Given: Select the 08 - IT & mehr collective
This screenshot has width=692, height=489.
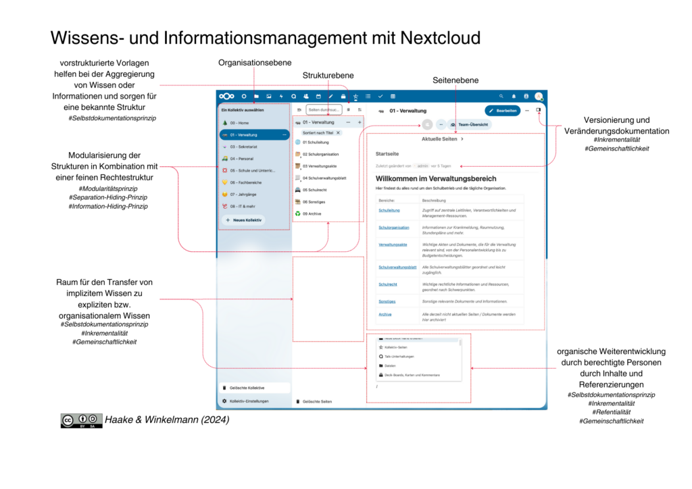Looking at the screenshot, I should point(254,207).
